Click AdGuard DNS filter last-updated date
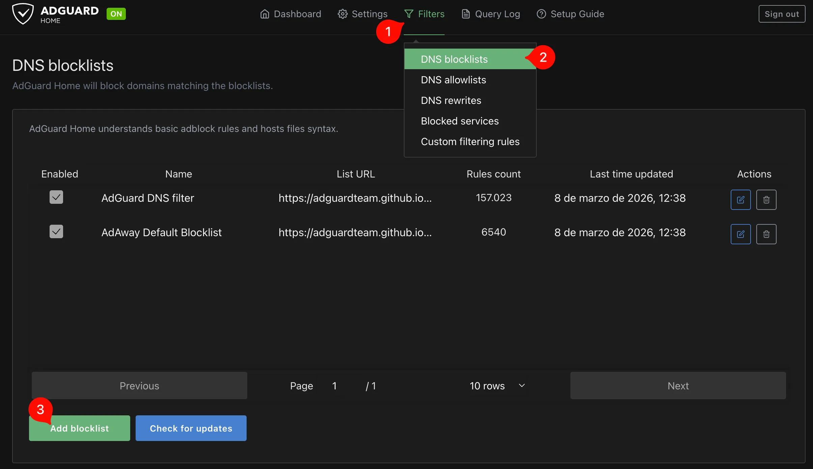813x469 pixels. tap(620, 198)
